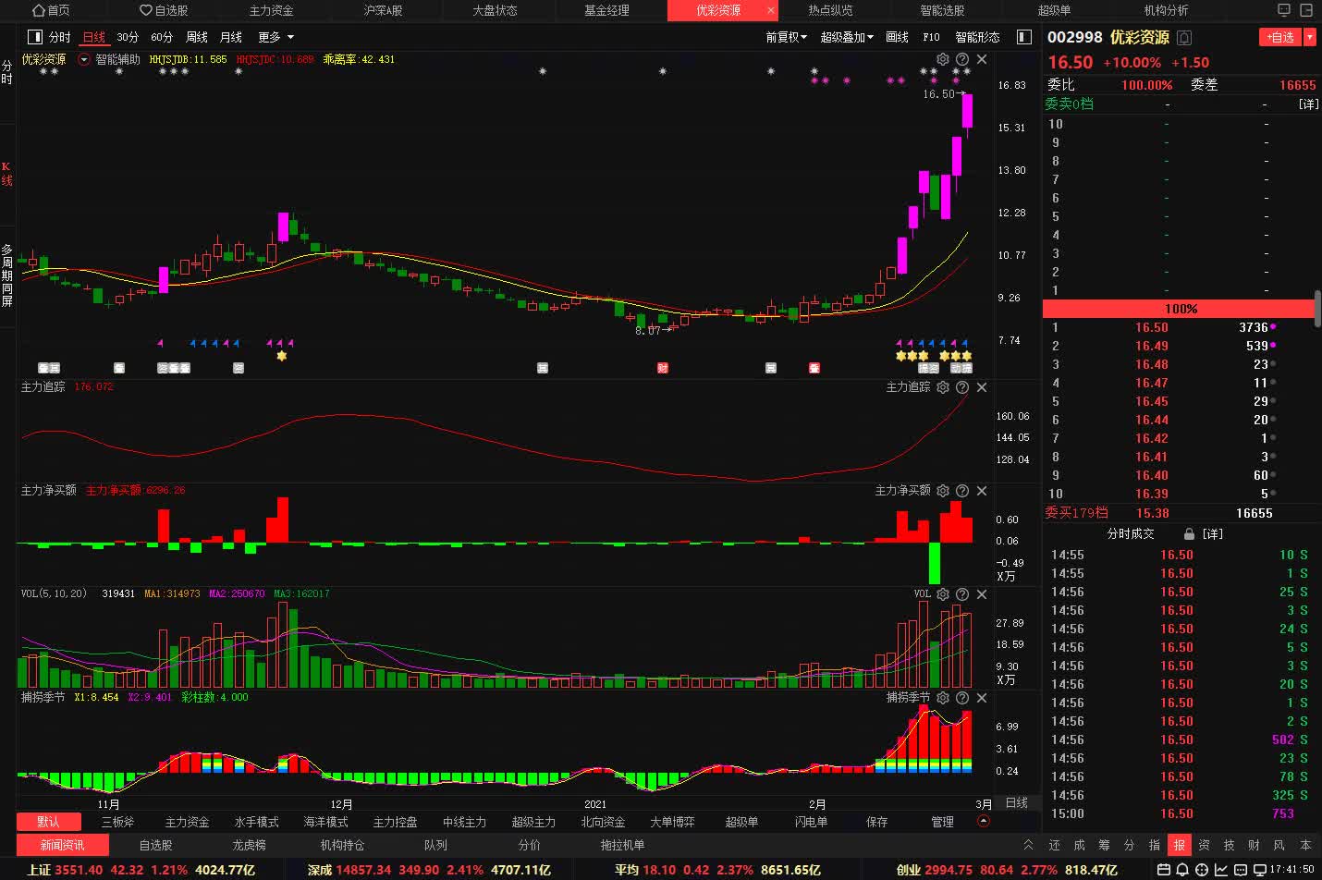Click the right quote panel scrollbar
Screen dimensions: 1322x880
coord(1317,309)
